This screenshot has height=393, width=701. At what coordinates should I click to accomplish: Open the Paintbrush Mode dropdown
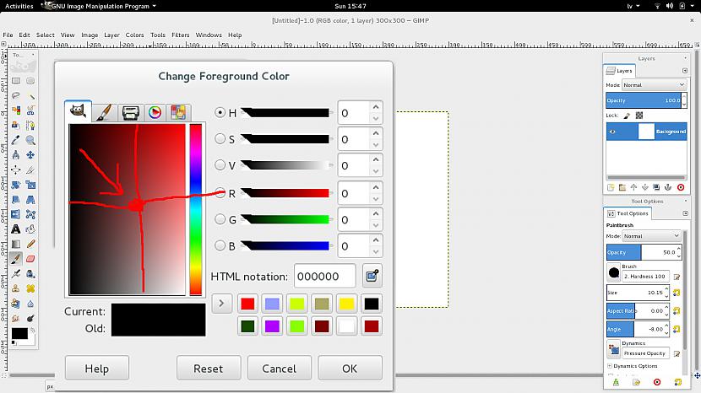click(x=651, y=235)
